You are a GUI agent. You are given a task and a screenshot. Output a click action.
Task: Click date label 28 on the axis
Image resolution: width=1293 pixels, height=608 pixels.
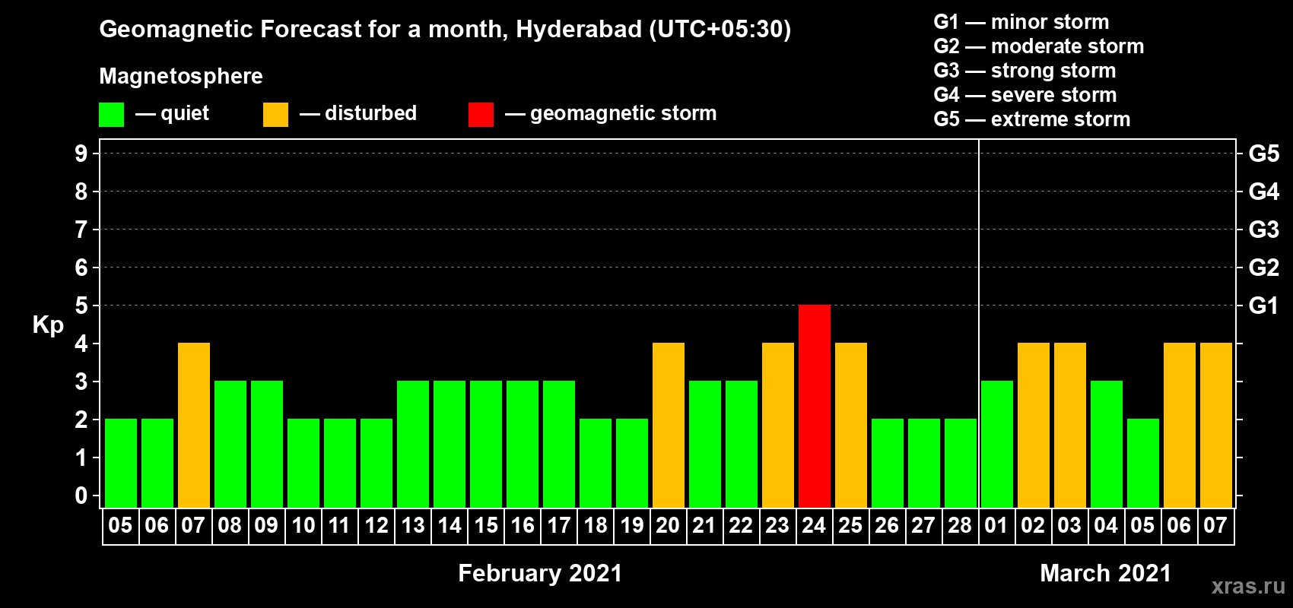click(x=960, y=525)
